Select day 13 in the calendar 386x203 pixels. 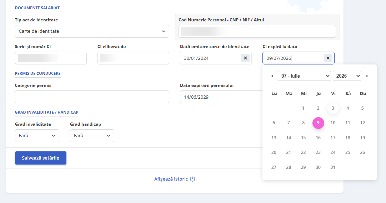pos(274,138)
